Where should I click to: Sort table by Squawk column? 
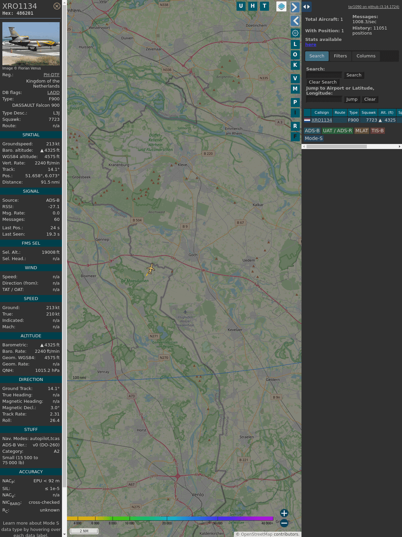(x=368, y=113)
